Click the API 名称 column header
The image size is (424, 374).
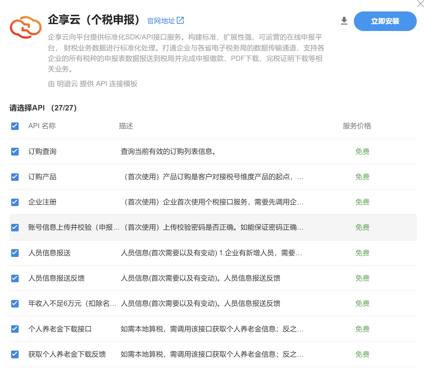click(x=42, y=126)
